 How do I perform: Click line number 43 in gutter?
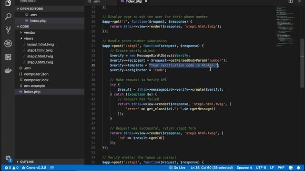93,104
